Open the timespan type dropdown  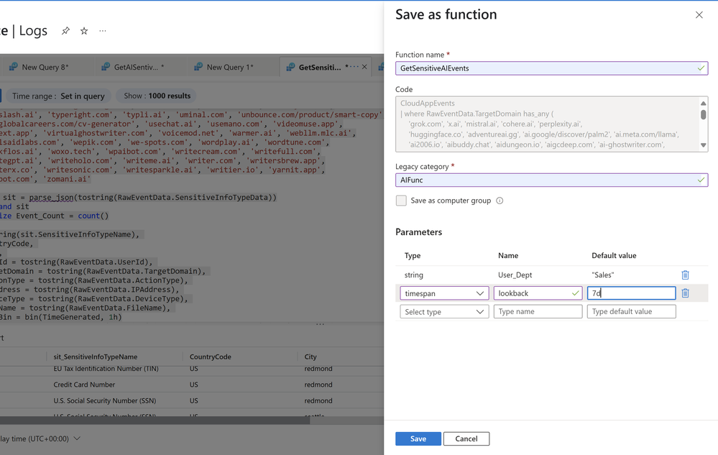444,293
